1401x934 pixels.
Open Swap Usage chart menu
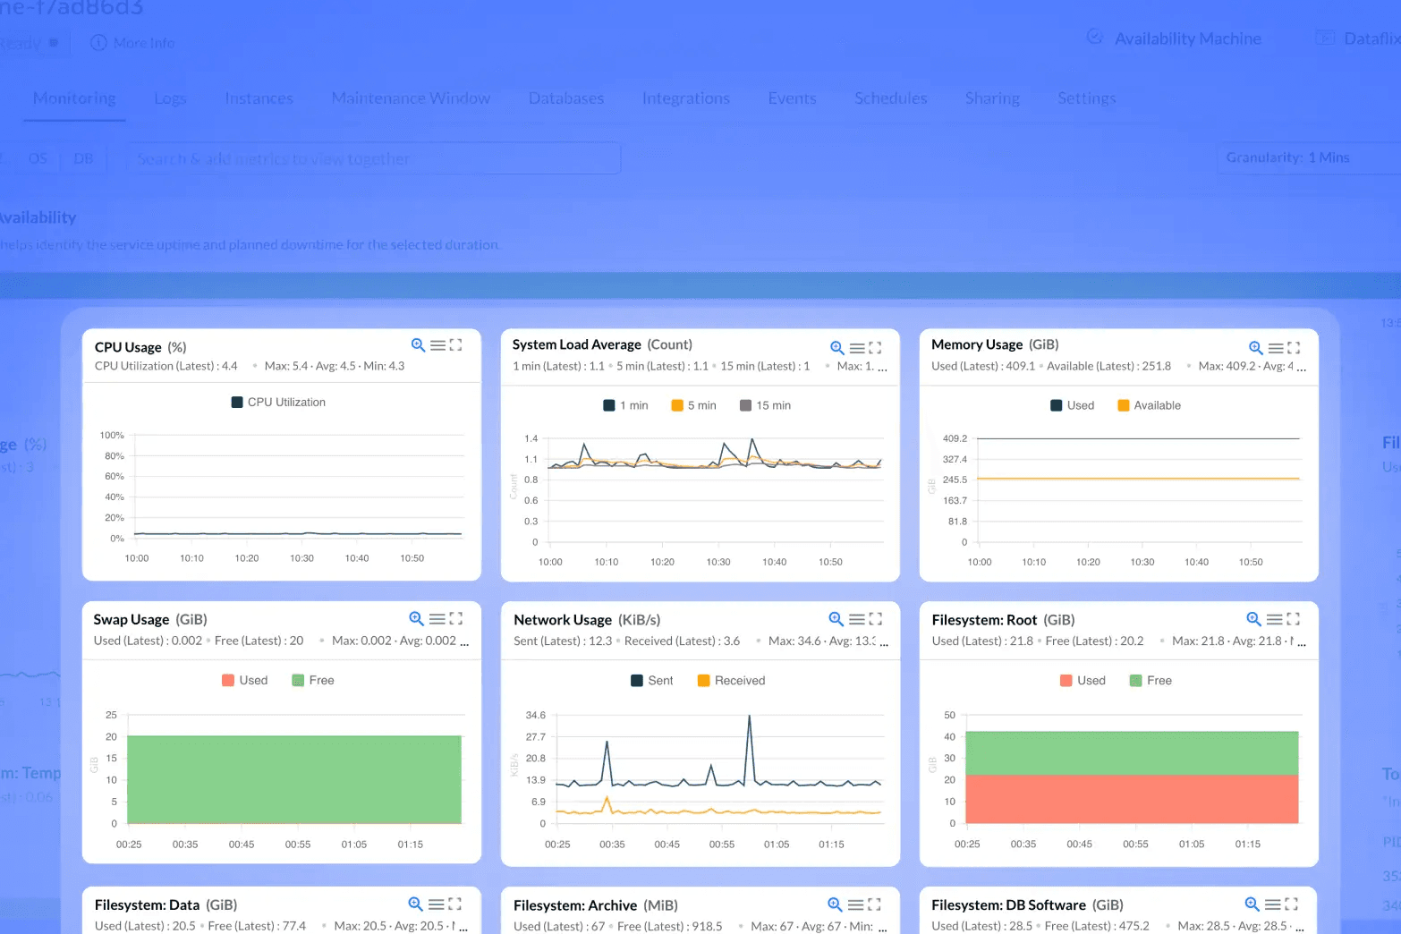click(x=437, y=618)
